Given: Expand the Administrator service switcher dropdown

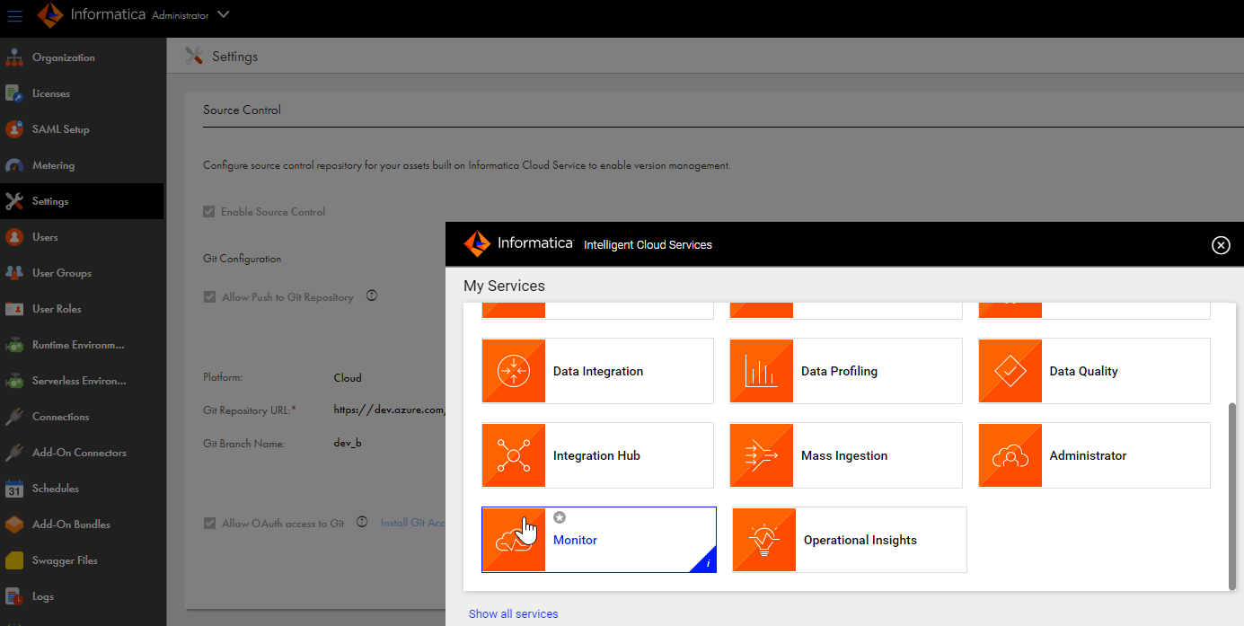Looking at the screenshot, I should [x=224, y=14].
